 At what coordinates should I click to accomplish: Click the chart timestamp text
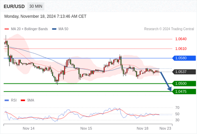pos(45,16)
